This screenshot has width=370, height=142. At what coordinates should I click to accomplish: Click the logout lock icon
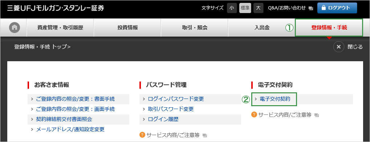(323, 8)
